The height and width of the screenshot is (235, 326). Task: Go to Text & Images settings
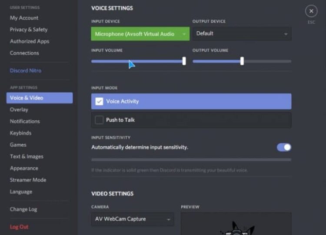click(27, 156)
